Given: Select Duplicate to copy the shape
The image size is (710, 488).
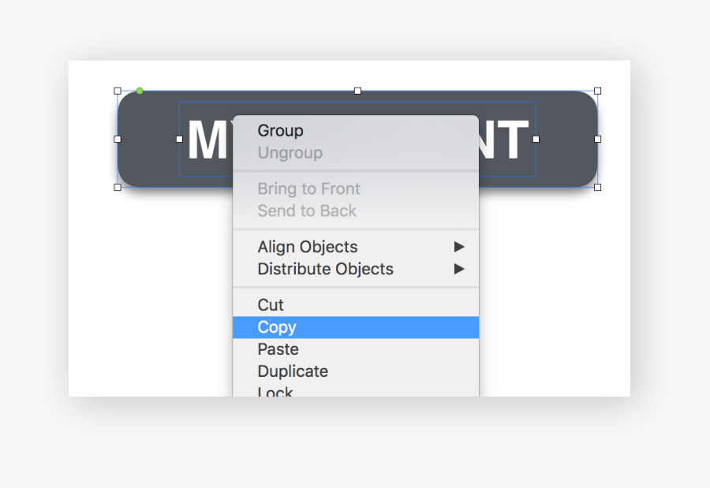Looking at the screenshot, I should point(293,371).
